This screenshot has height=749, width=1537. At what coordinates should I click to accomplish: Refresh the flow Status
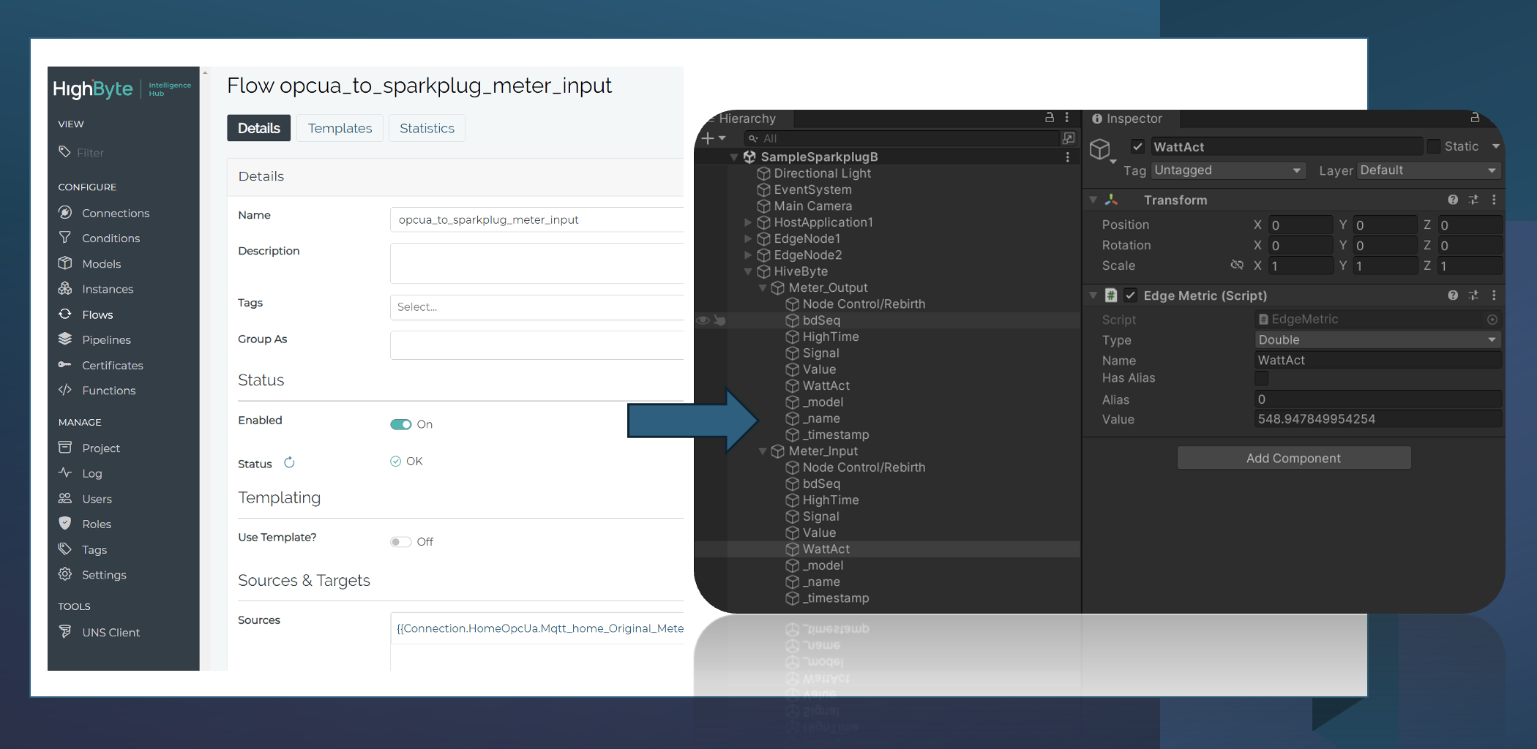tap(289, 462)
